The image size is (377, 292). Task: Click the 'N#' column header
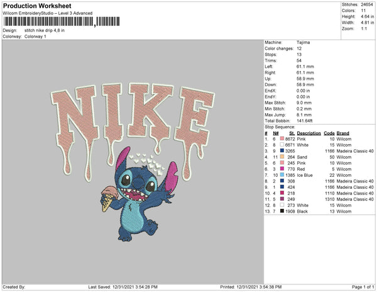(x=276, y=133)
